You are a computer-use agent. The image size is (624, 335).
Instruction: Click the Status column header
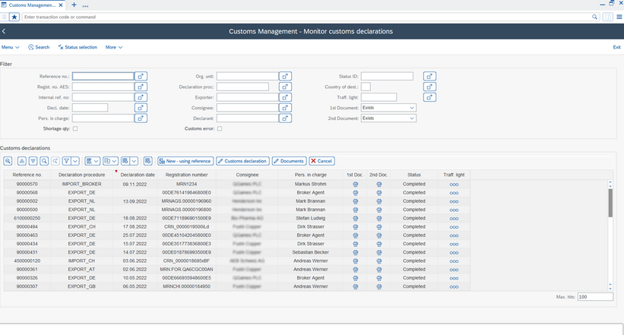(414, 175)
